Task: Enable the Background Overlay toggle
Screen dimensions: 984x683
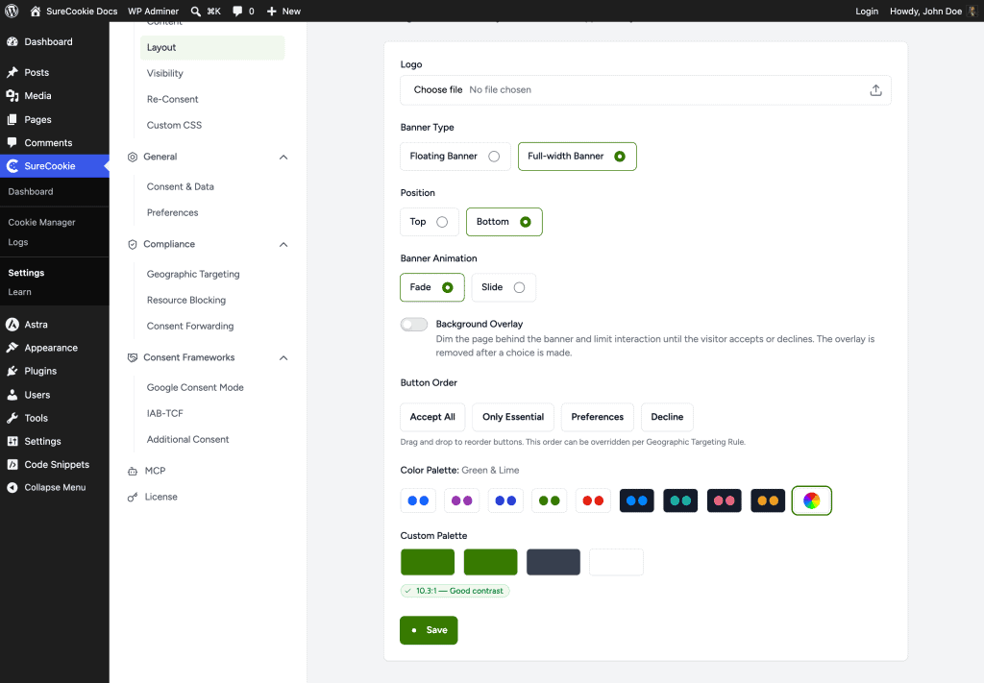Action: (x=414, y=325)
